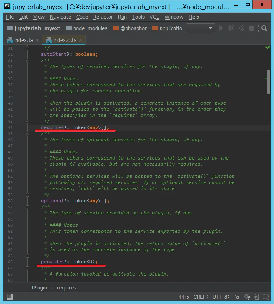Collapse comment fold marker at line 45
Screen dimensions: 274x304
coord(28,133)
